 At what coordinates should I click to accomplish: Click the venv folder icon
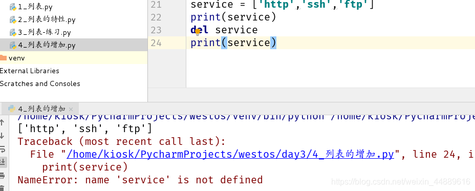tap(4, 57)
